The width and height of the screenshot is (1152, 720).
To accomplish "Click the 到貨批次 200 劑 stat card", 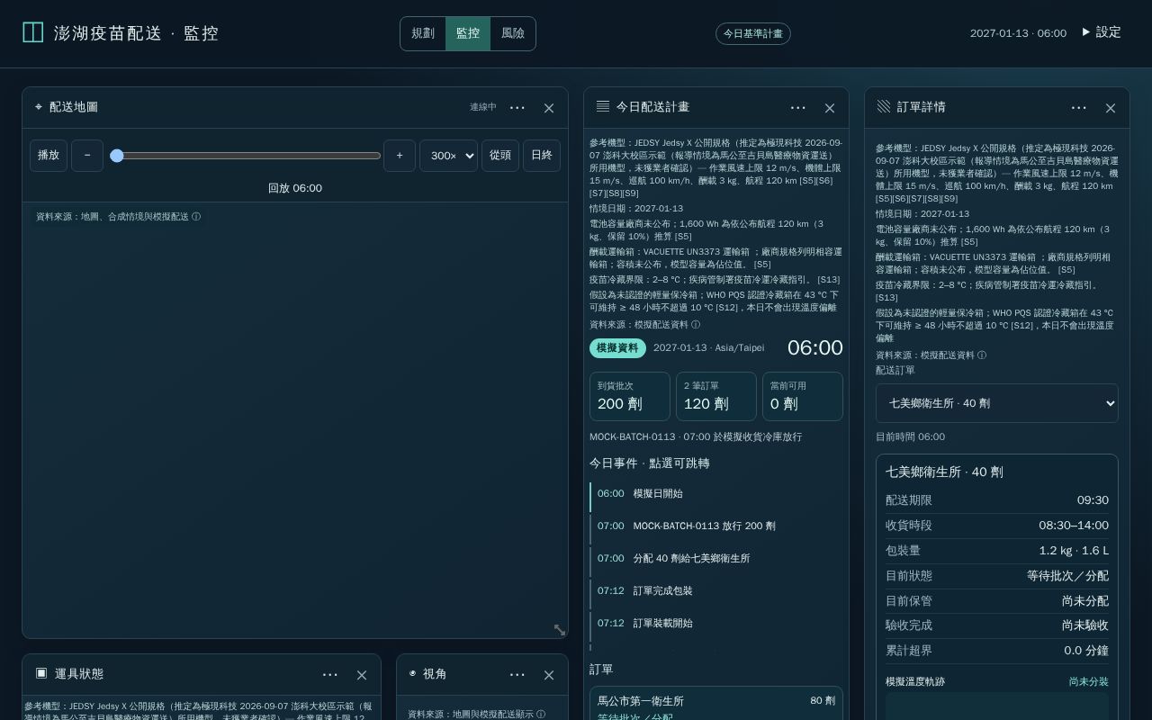I will (x=630, y=396).
